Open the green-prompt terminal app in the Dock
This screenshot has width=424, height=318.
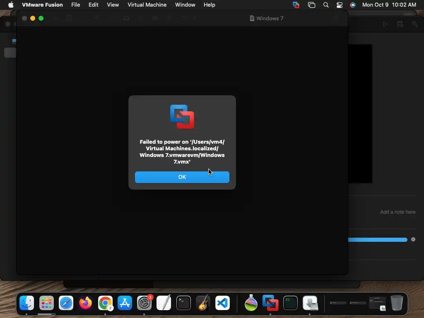click(290, 303)
